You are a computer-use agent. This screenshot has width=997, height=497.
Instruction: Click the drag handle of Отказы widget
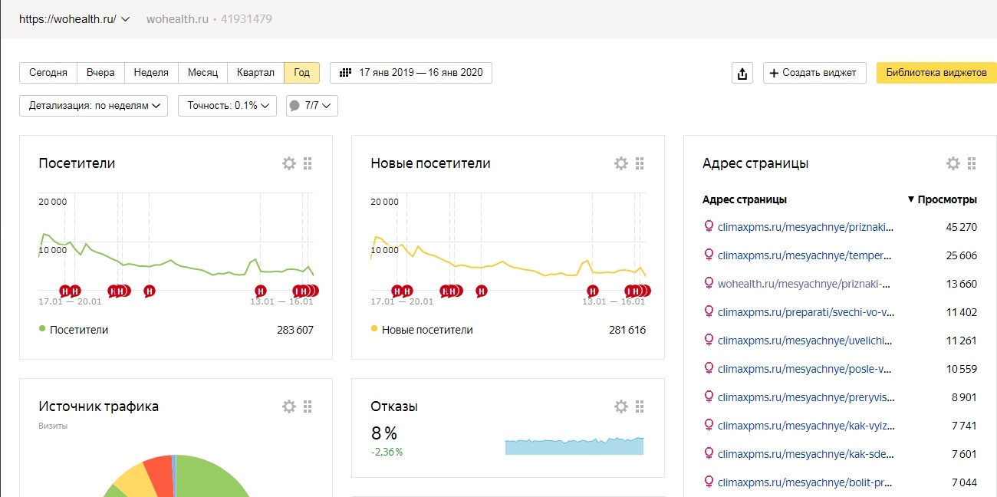pos(640,406)
